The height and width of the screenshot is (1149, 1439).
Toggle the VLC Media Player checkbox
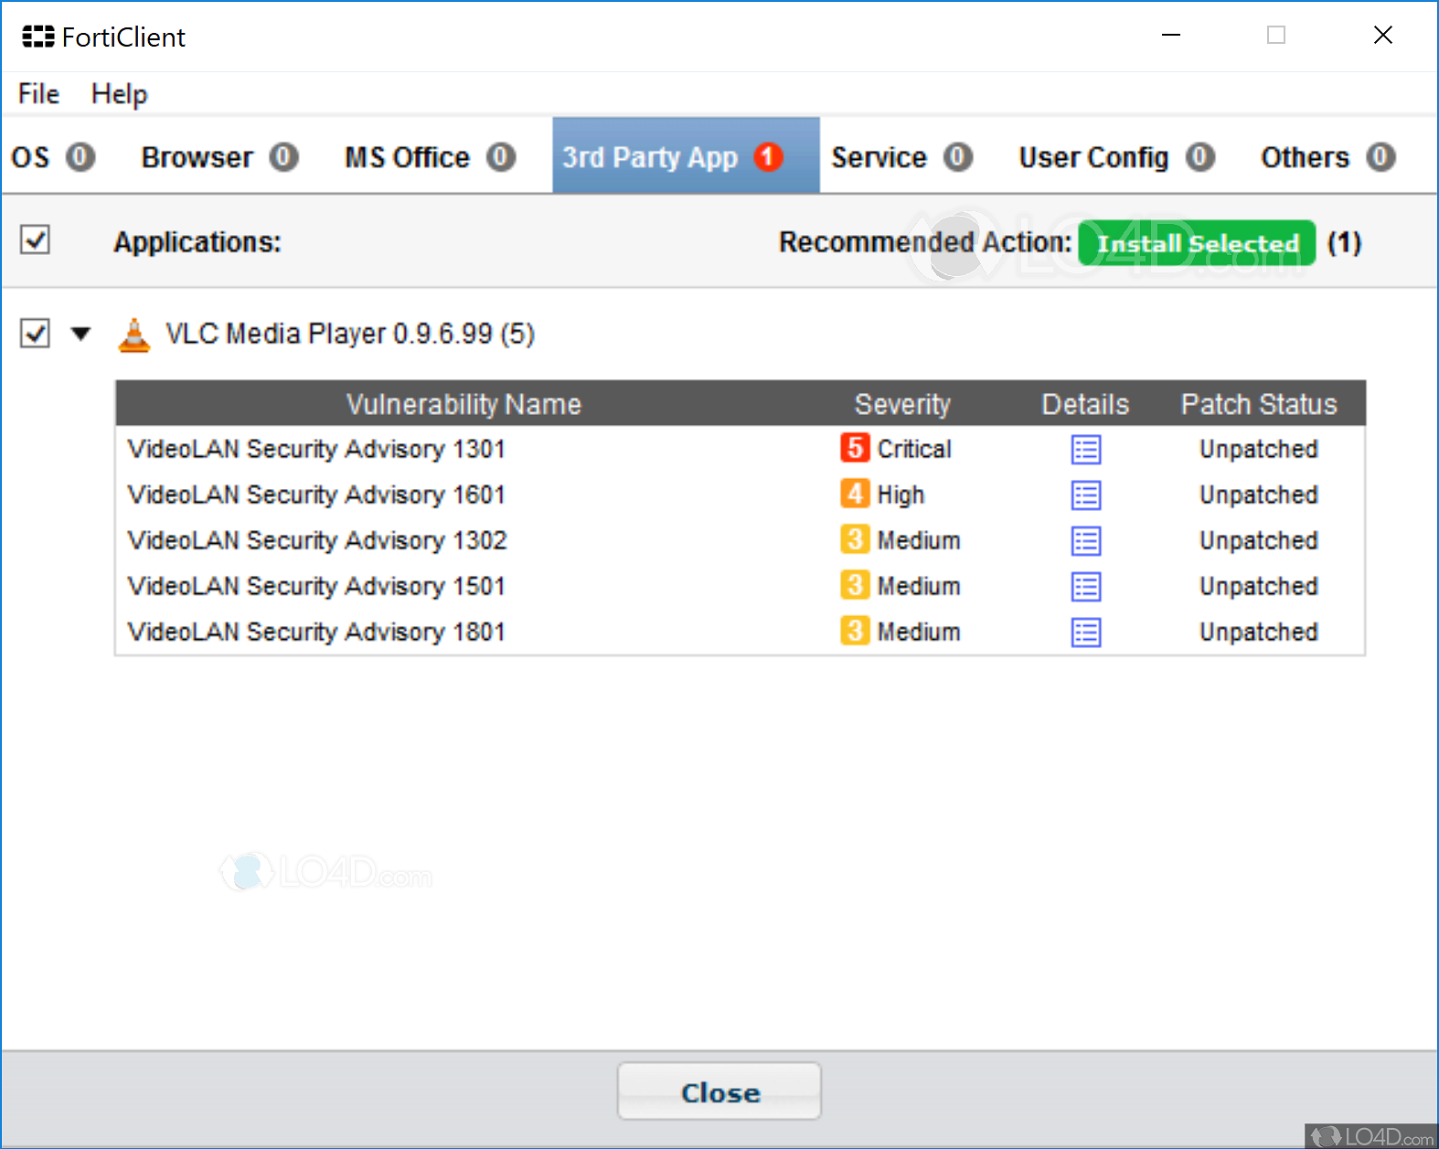[36, 334]
